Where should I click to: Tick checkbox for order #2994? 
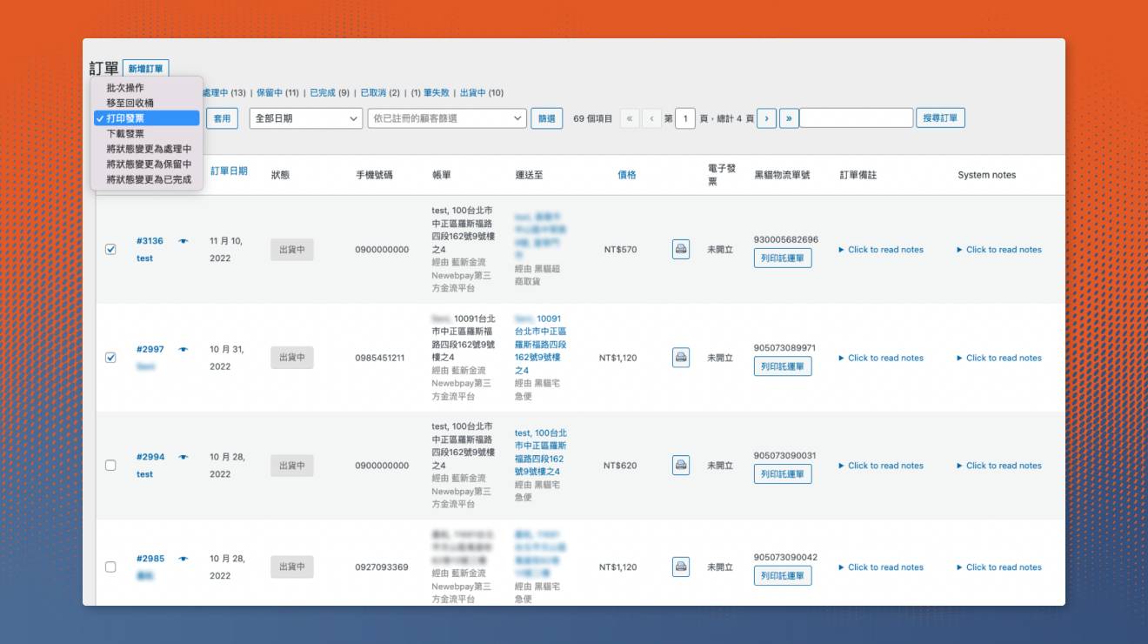(110, 466)
